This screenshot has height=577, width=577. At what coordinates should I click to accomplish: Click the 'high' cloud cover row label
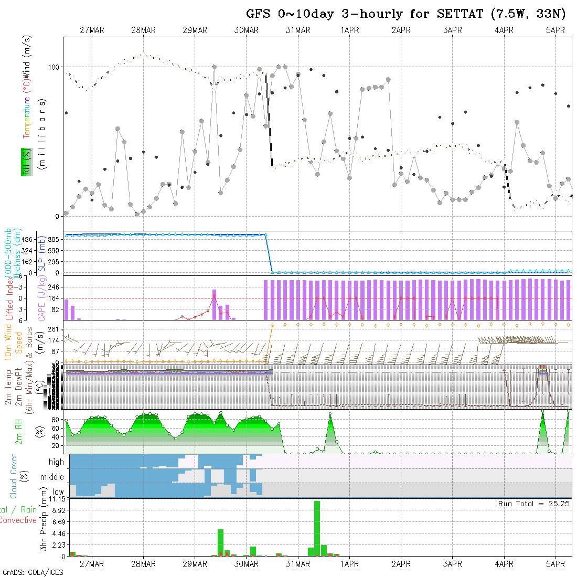(56, 462)
